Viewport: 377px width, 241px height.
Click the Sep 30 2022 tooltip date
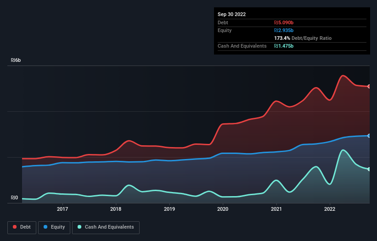[x=231, y=14]
